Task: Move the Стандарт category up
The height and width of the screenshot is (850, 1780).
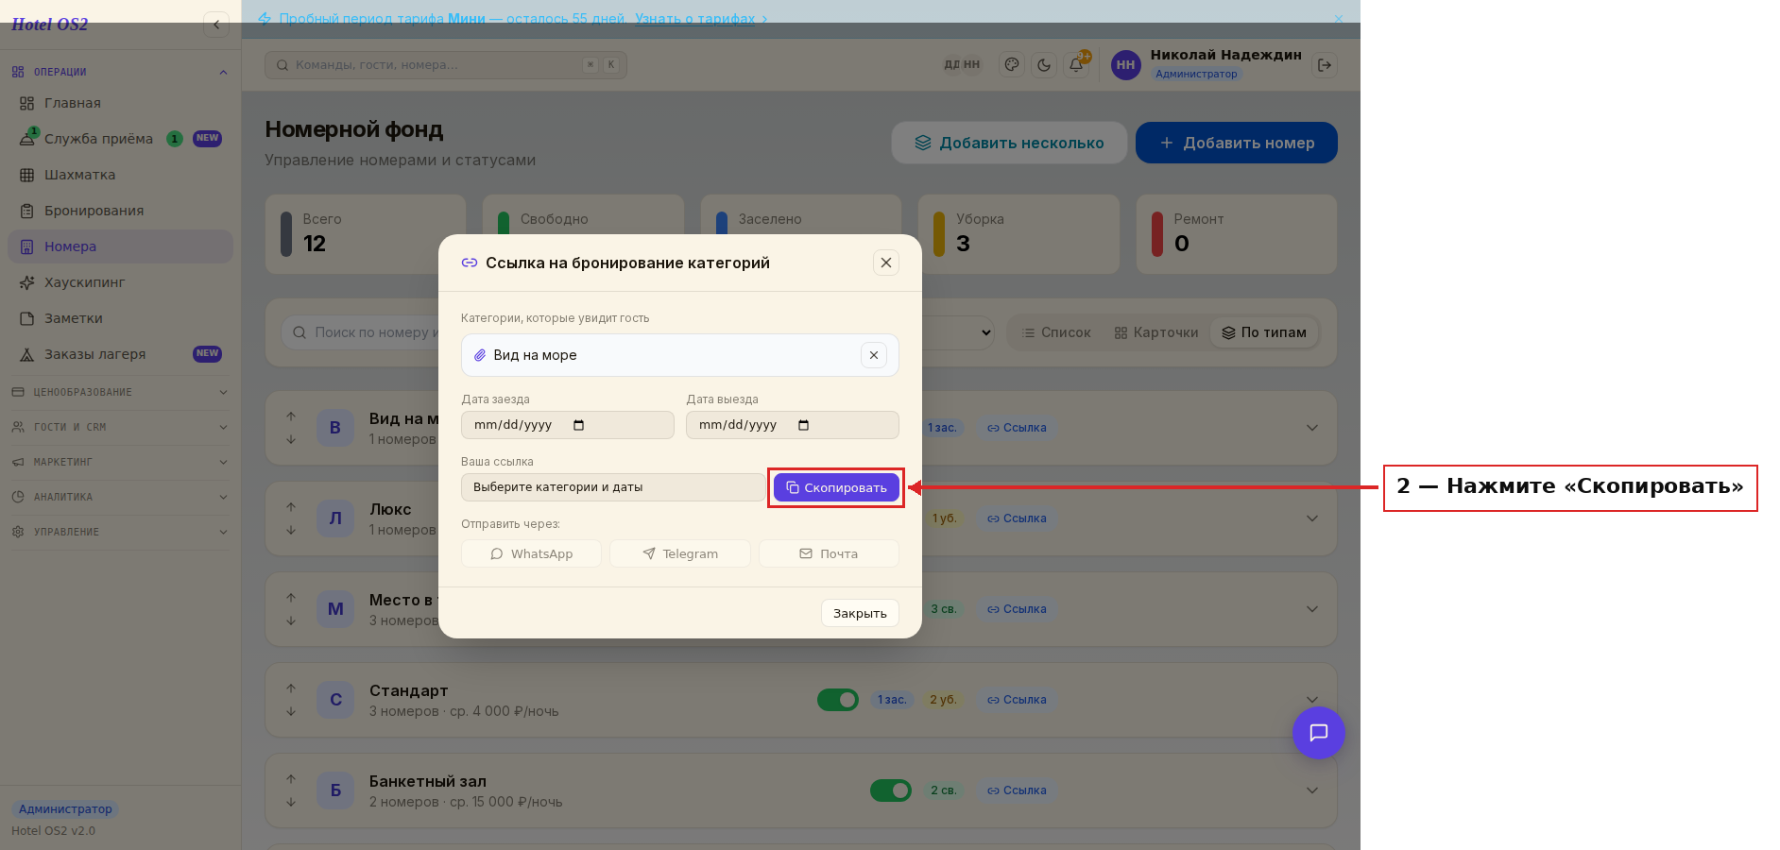Action: [x=291, y=688]
